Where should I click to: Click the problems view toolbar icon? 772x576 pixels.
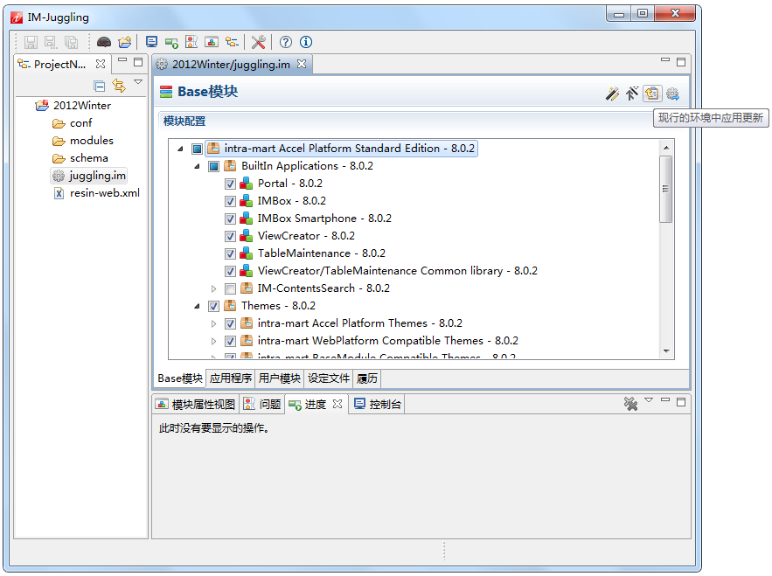[191, 42]
